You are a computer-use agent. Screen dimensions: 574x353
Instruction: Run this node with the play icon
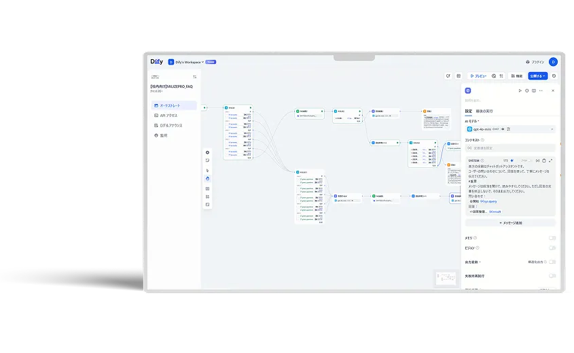point(520,90)
